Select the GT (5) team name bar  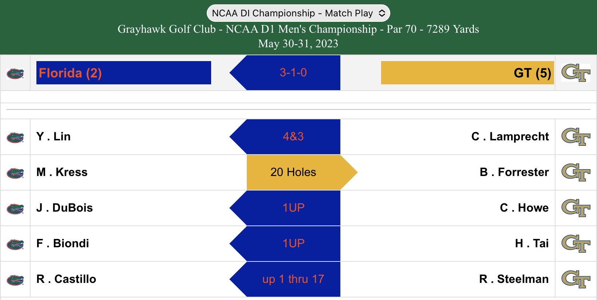[467, 73]
